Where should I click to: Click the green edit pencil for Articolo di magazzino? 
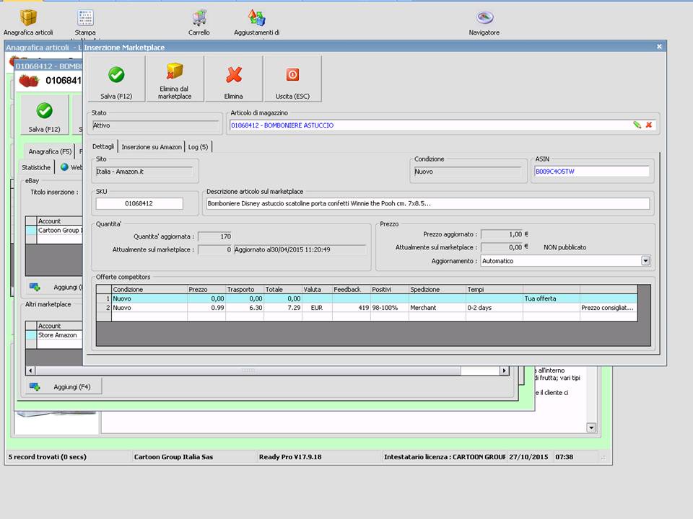[x=637, y=125]
